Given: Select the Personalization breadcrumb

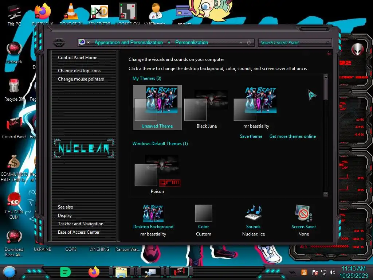Looking at the screenshot, I should pos(192,42).
